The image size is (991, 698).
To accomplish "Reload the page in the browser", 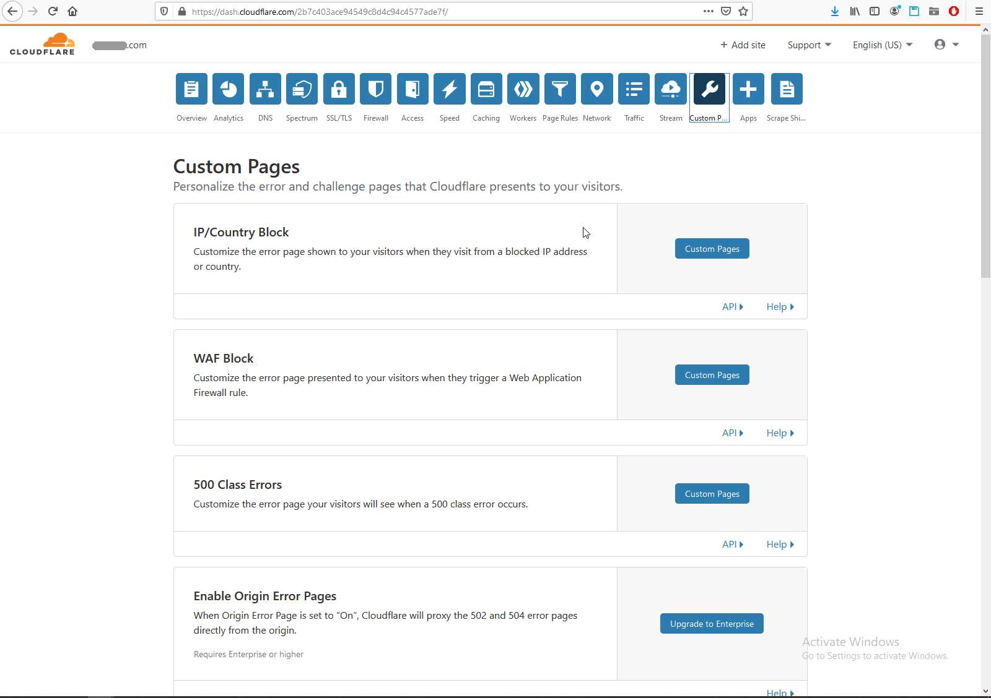I will coord(53,11).
